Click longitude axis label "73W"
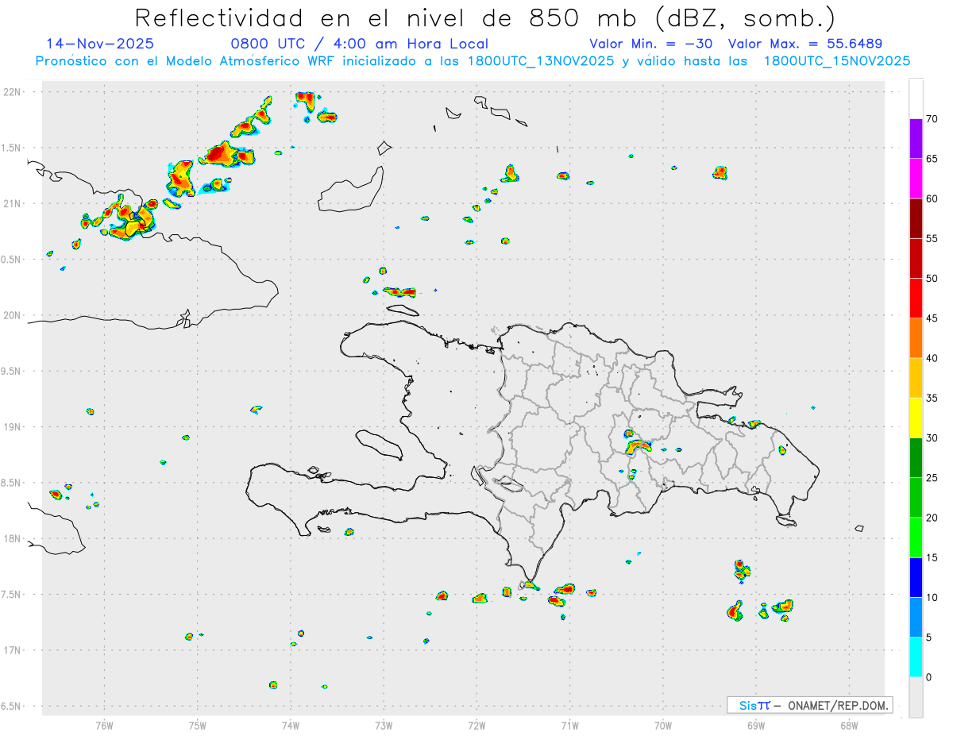The image size is (953, 736). pyautogui.click(x=384, y=726)
